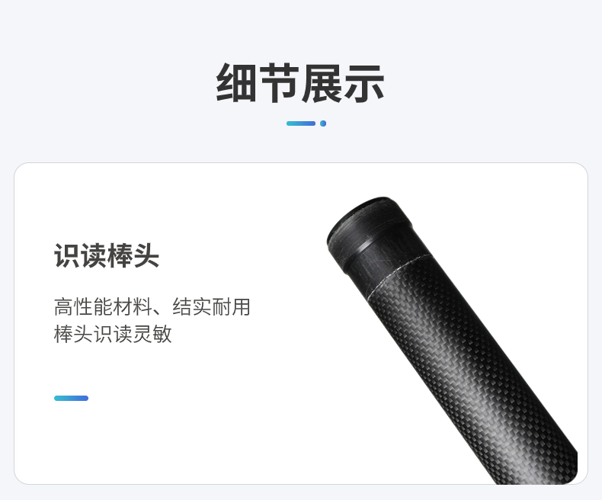The width and height of the screenshot is (602, 500).
Task: Click the character 示 in the title
Action: point(364,83)
